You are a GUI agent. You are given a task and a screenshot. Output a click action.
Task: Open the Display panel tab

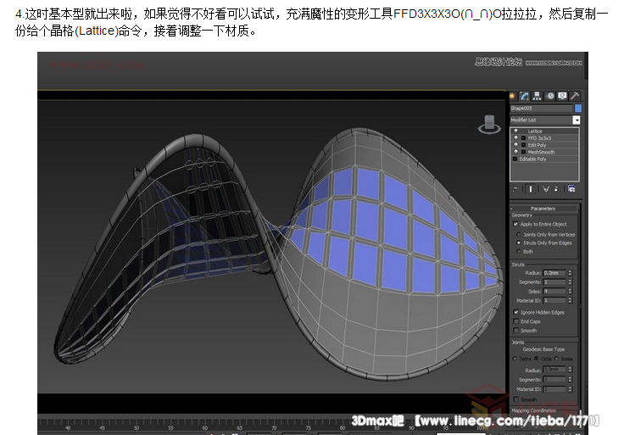tap(561, 96)
